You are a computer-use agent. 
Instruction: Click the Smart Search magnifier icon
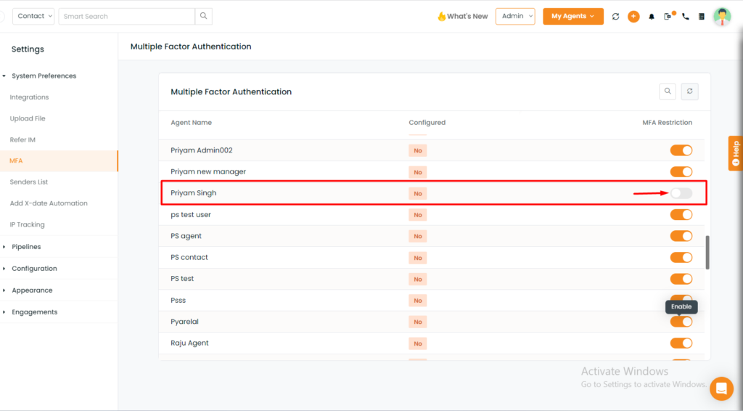coord(203,16)
